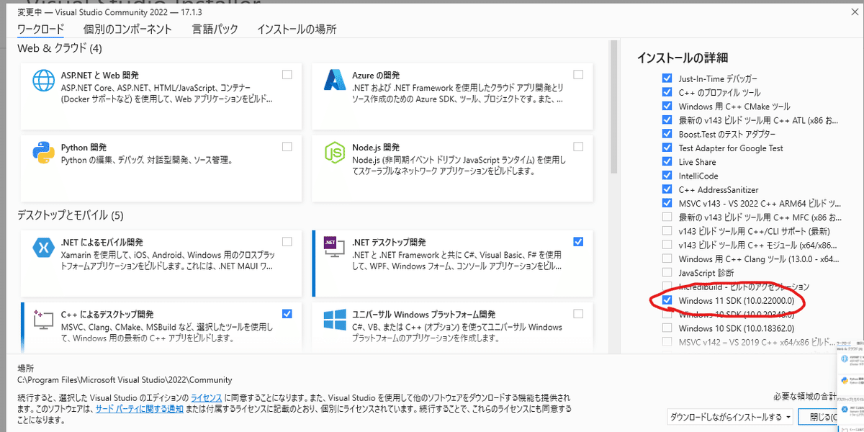Enable .NET によるモバイル開発 workload checkbox
The width and height of the screenshot is (864, 432).
pyautogui.click(x=287, y=241)
